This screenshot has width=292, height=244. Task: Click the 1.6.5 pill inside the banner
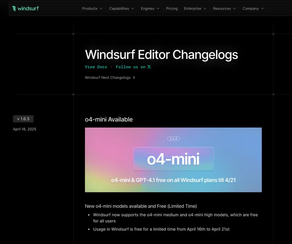[x=173, y=139]
